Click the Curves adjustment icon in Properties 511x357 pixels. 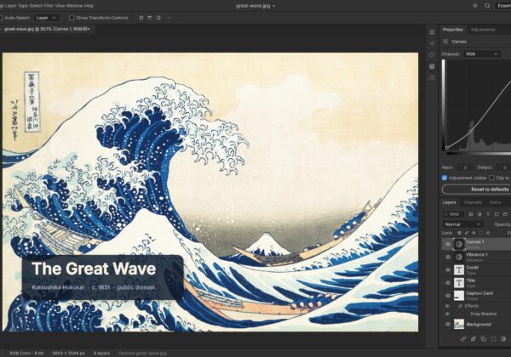coord(445,42)
